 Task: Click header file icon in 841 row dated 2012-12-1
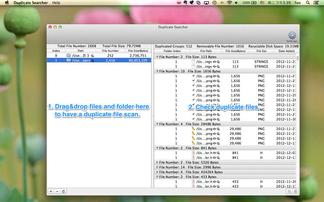(x=194, y=158)
